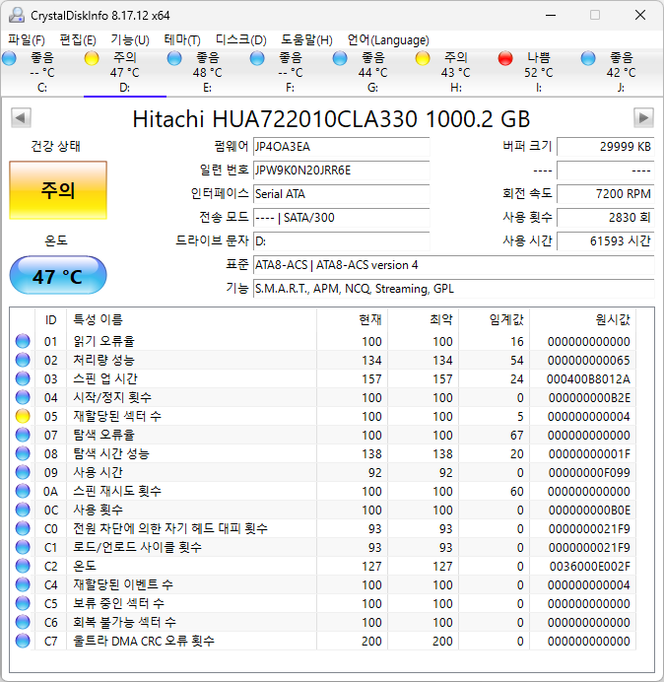The width and height of the screenshot is (664, 682).
Task: Click disk title Hitachi HUA722010CLA330 1000.2 GB
Action: click(331, 118)
